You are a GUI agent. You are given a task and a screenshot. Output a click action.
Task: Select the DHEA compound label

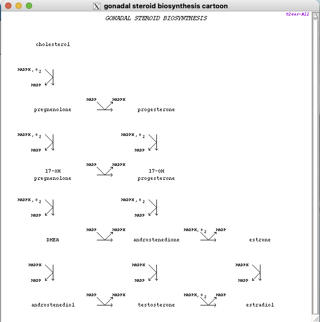[53, 240]
